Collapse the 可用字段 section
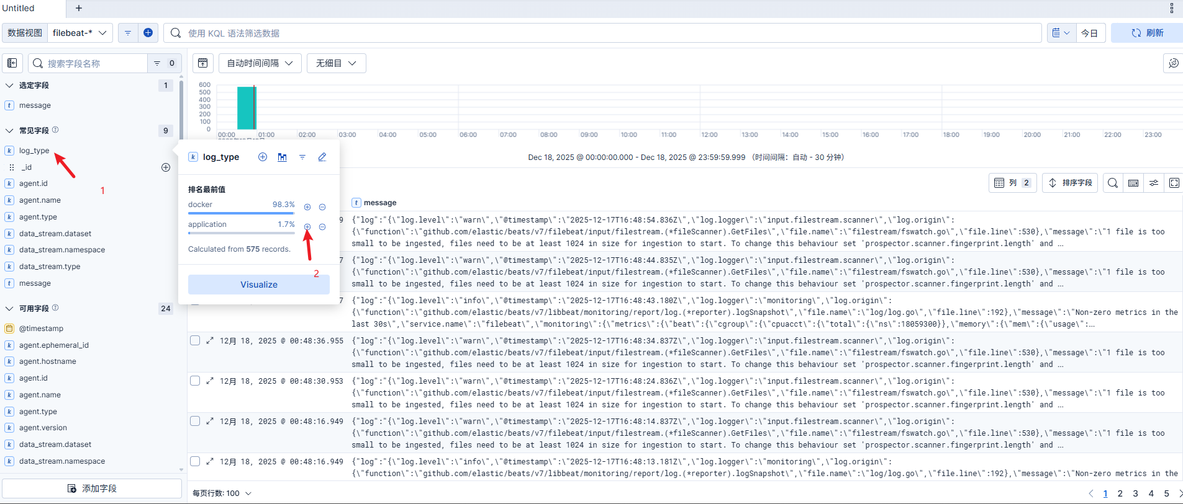 click(9, 309)
